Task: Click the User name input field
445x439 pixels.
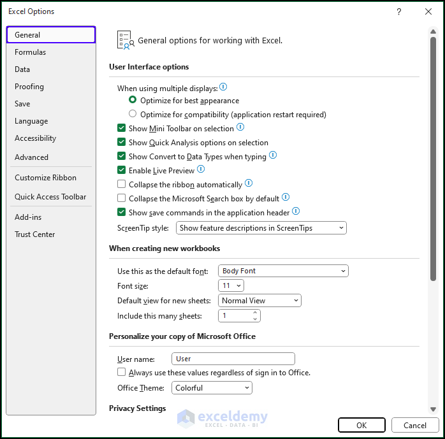Action: click(x=233, y=359)
